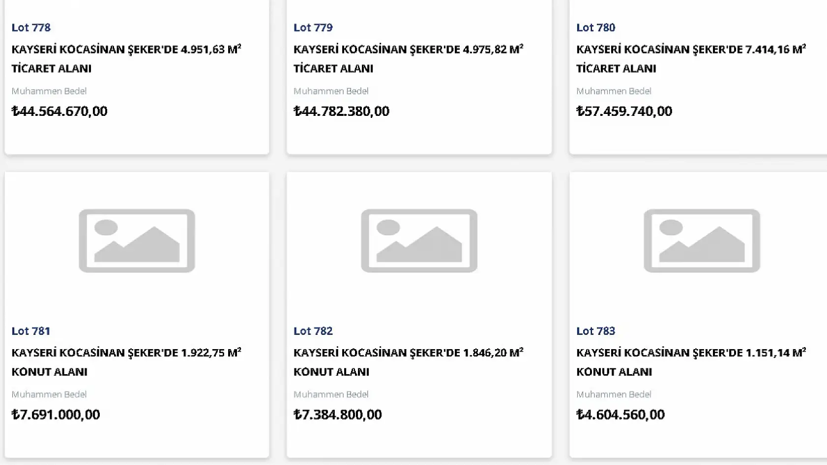Open the Lot 778 label link

(x=31, y=27)
